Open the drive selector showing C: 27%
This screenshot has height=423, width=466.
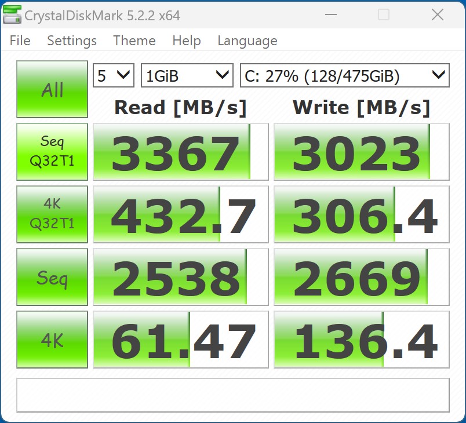point(345,75)
